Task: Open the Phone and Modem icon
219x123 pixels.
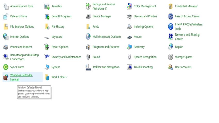Action: (x=6, y=47)
